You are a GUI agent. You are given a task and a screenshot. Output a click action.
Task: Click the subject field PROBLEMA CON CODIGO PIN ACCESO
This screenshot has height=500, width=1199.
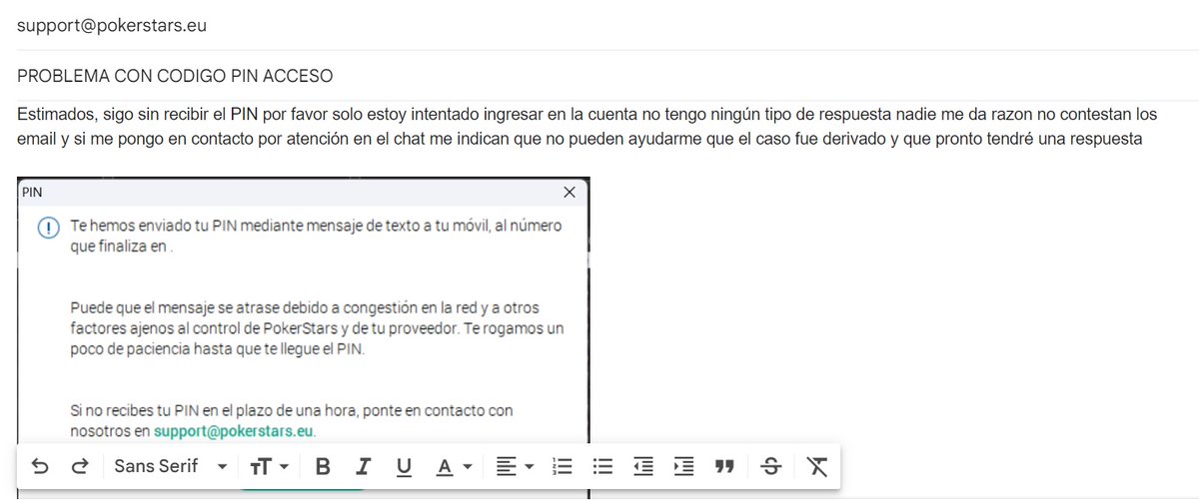tap(599, 76)
